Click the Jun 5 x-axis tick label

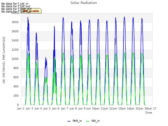point(47,108)
